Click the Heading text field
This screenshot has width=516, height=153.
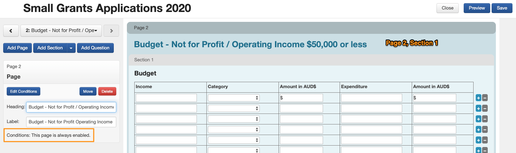coord(71,107)
